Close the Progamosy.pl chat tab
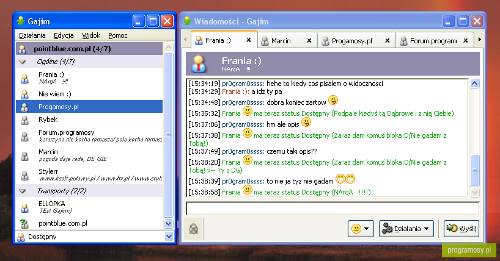500x261 pixels. [x=388, y=40]
